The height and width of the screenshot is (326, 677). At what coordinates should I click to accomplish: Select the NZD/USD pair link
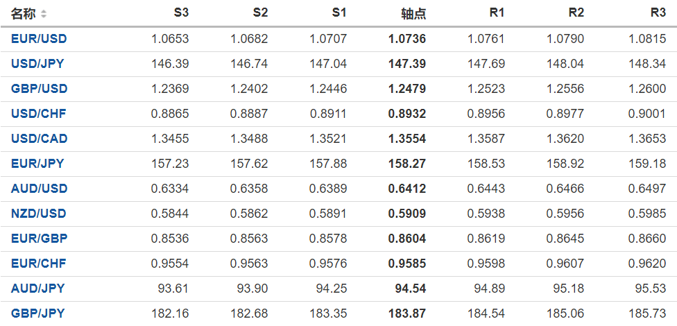[x=39, y=214]
